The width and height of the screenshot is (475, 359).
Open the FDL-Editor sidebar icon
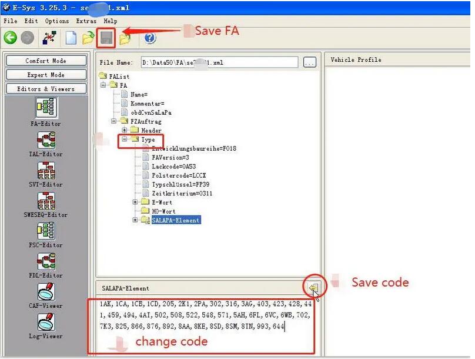point(46,262)
